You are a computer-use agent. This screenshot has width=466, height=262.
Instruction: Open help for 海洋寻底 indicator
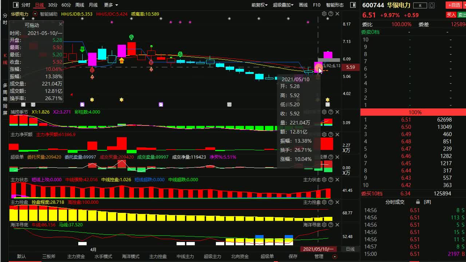coord(331,225)
